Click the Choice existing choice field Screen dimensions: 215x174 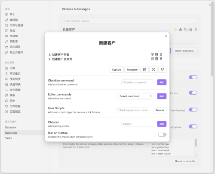[x=137, y=124]
